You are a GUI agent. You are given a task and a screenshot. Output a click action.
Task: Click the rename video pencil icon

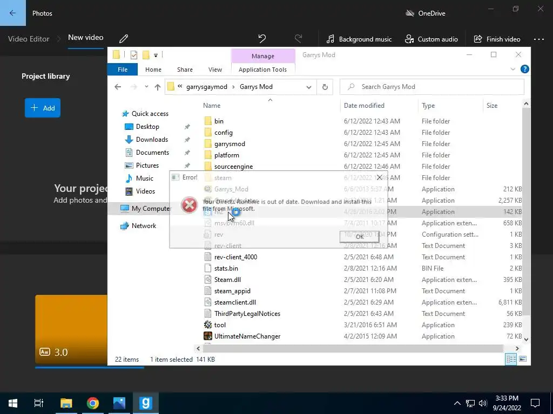(x=124, y=39)
